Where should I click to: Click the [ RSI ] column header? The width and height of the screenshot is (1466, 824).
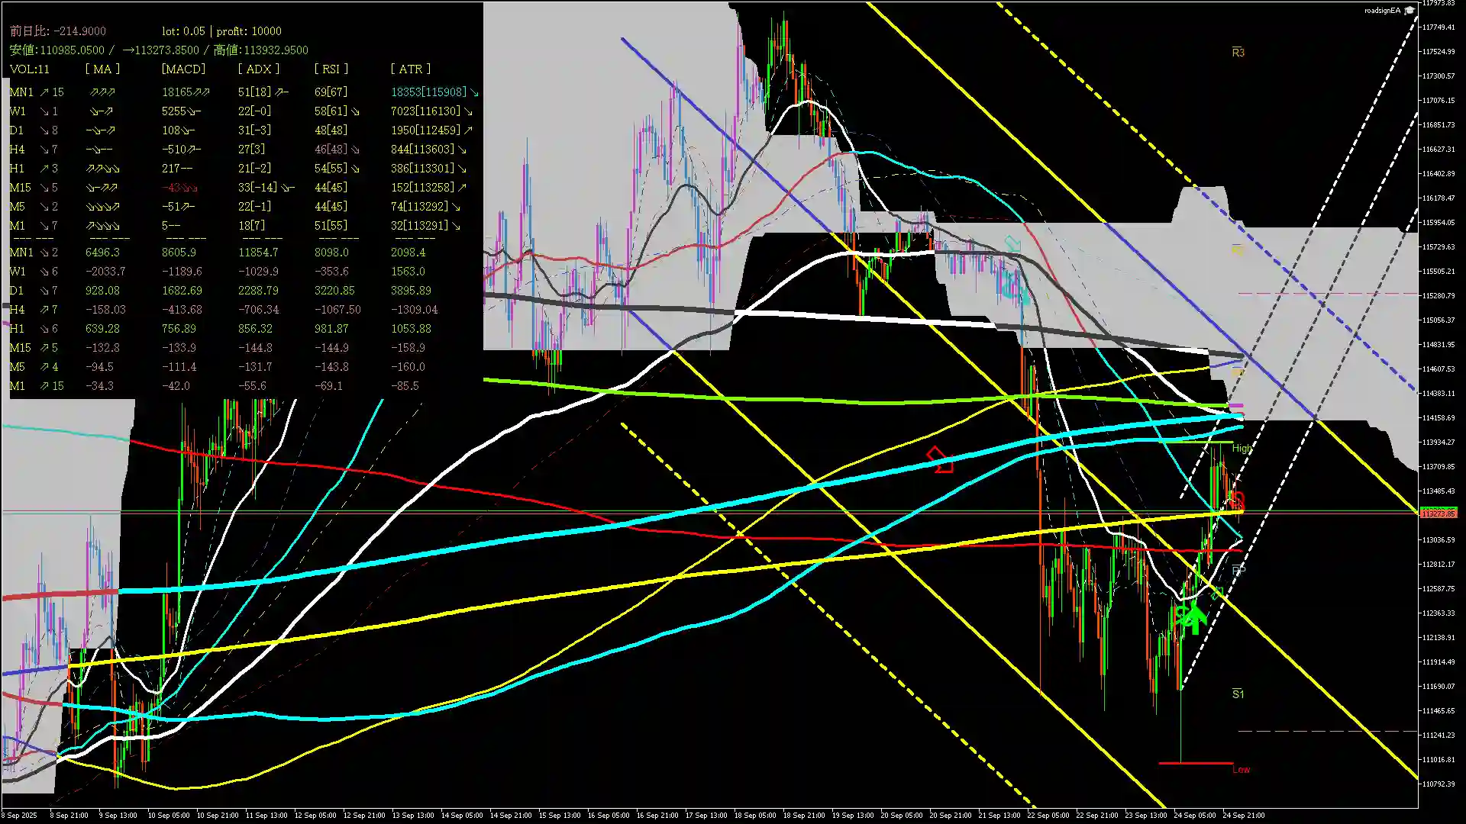click(331, 69)
